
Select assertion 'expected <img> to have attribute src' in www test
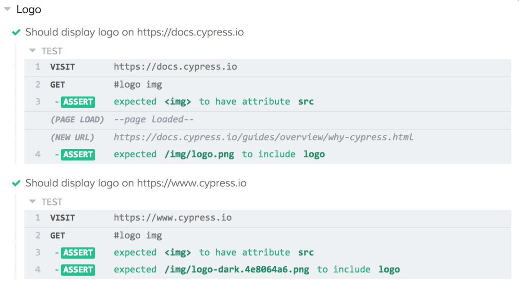(x=214, y=252)
